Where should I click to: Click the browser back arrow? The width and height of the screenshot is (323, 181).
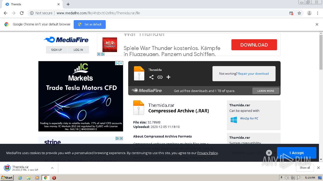6,13
